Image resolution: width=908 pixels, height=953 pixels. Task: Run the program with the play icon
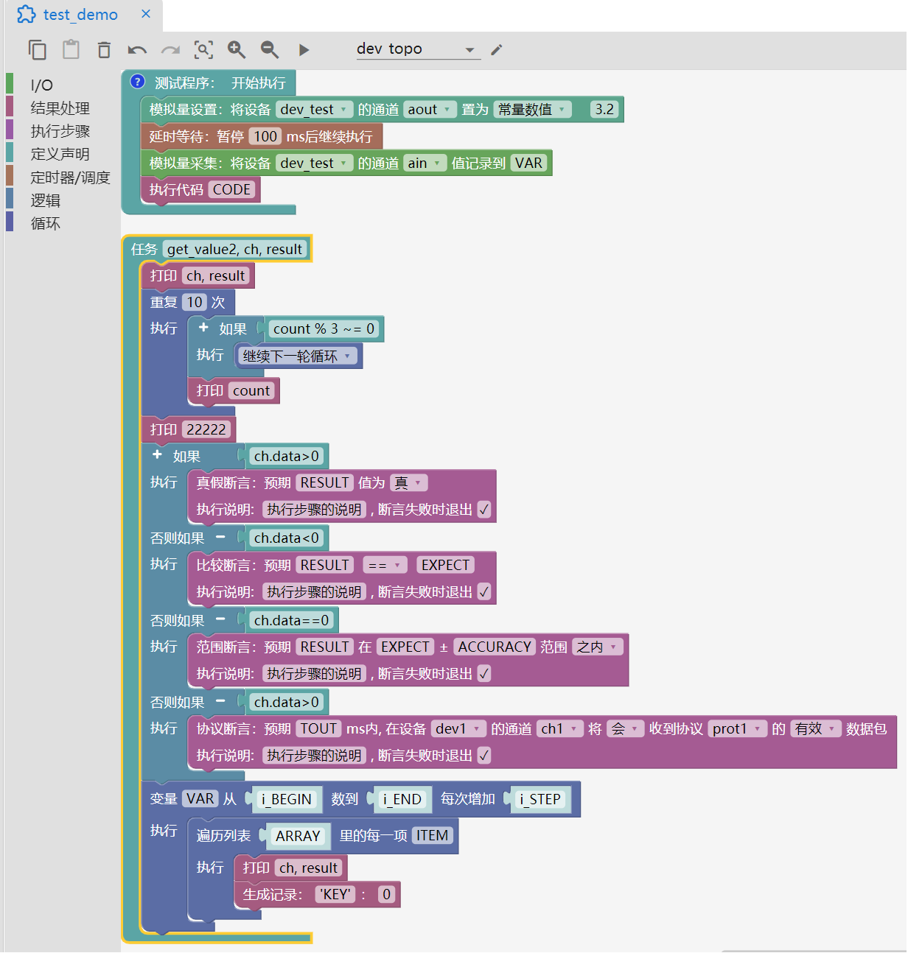304,50
